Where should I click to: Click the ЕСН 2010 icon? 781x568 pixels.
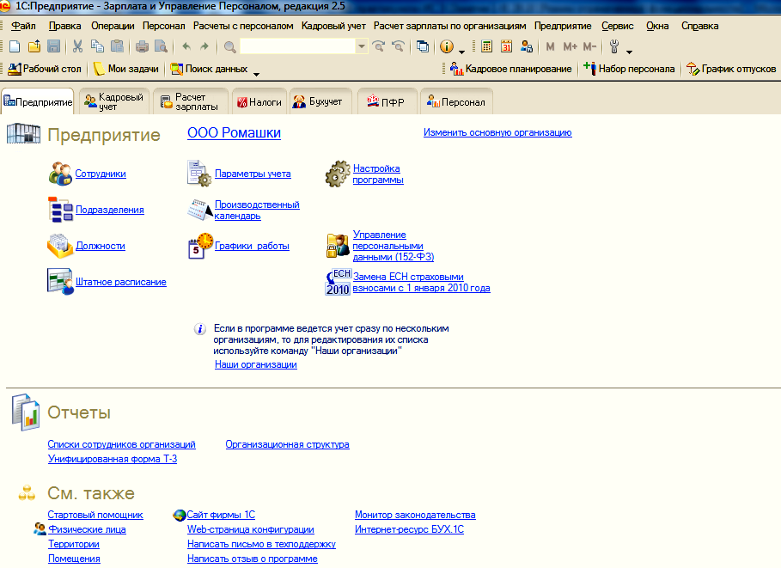339,282
